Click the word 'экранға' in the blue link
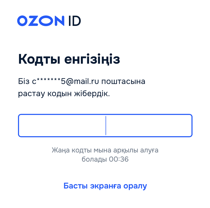The width and height of the screenshot is (210, 208). coord(106,186)
